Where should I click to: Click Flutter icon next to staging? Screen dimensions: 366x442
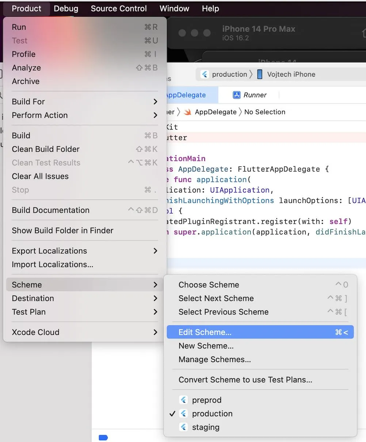[184, 427]
